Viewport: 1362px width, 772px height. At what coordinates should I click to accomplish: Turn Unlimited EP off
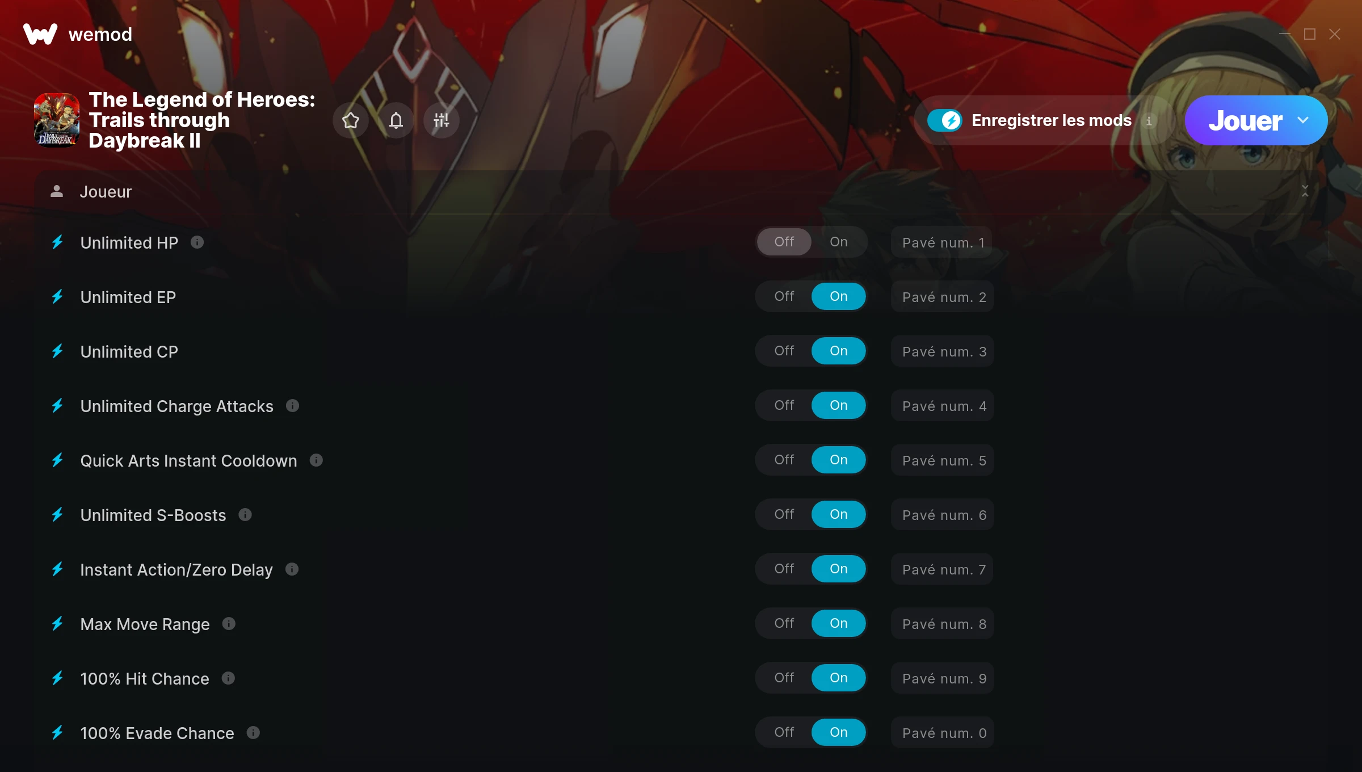click(784, 296)
